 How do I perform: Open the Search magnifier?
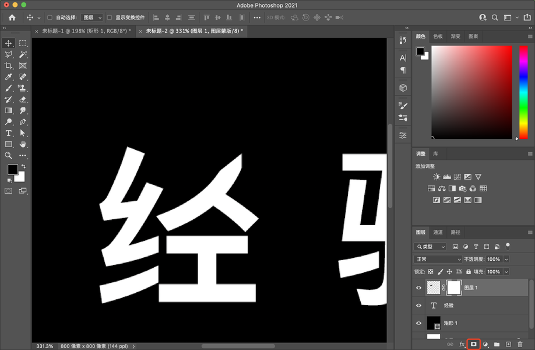point(495,17)
